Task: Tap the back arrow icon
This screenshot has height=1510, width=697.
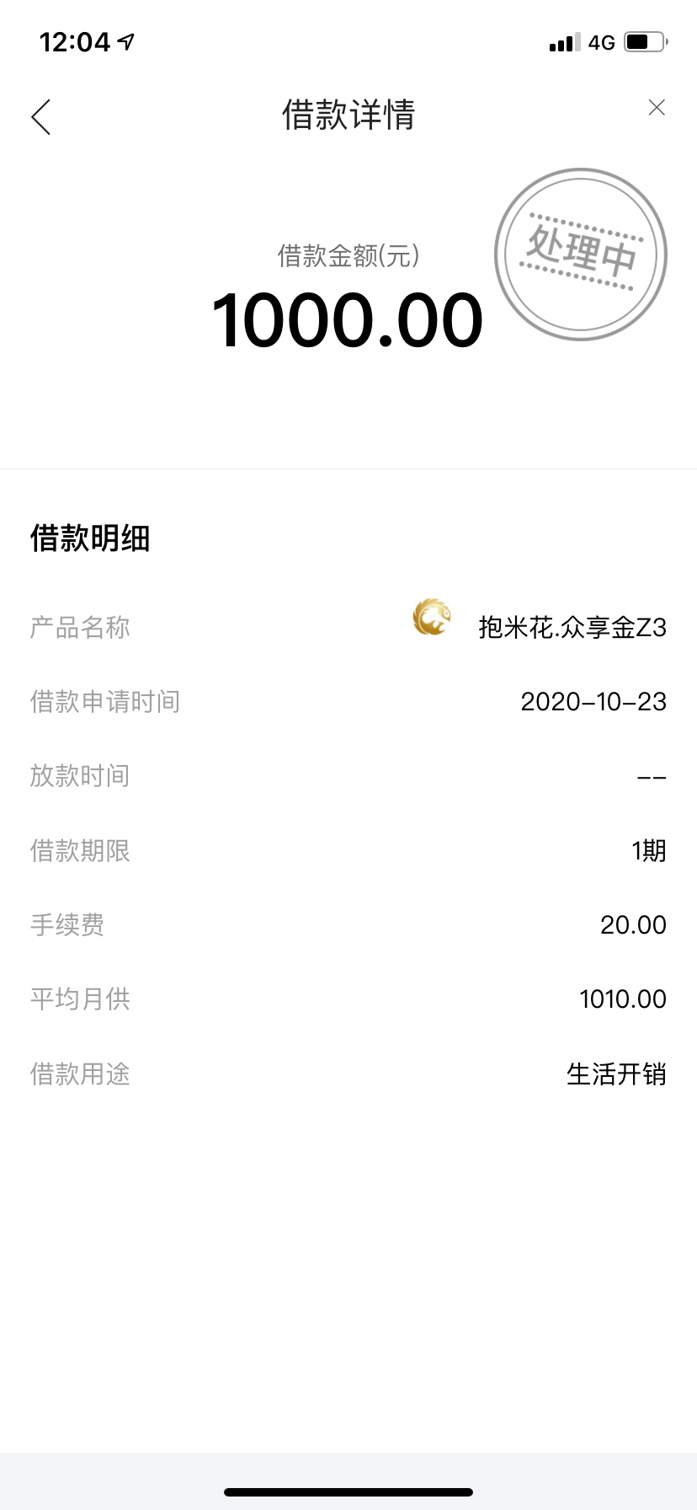Action: click(x=41, y=116)
